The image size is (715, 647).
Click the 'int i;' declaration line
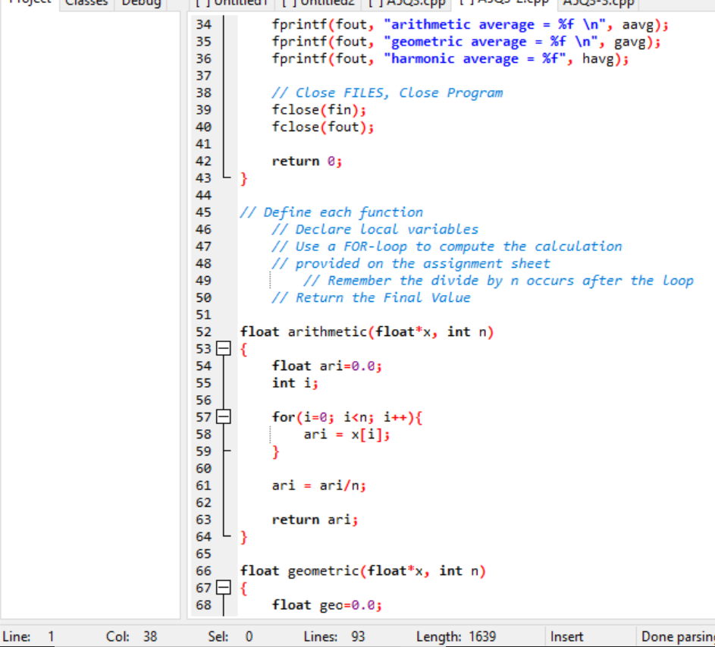click(x=295, y=383)
